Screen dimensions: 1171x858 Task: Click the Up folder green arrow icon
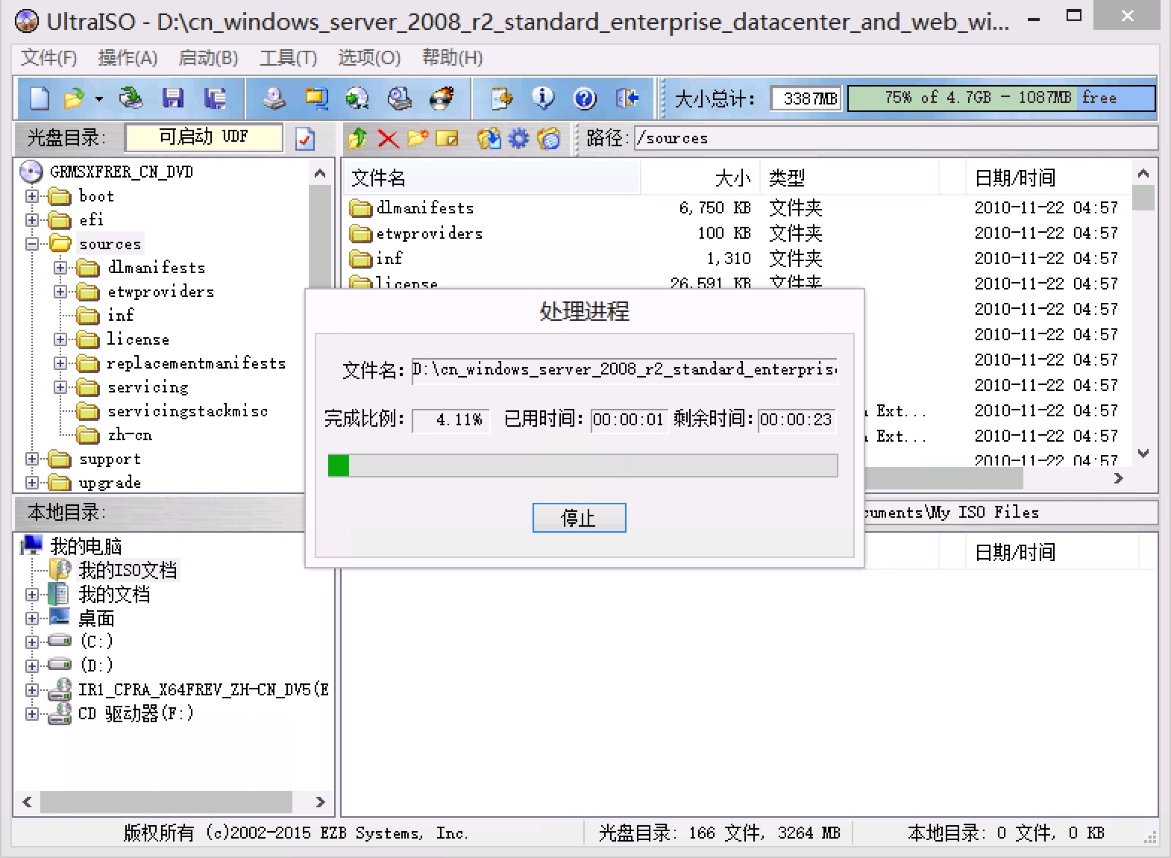click(x=358, y=138)
